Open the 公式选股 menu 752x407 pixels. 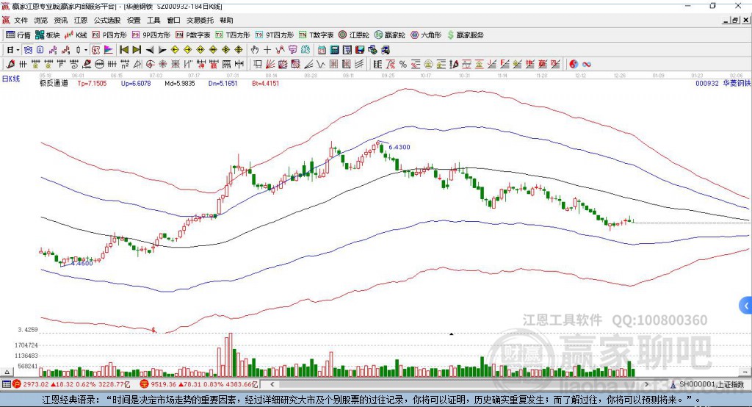[x=107, y=20]
